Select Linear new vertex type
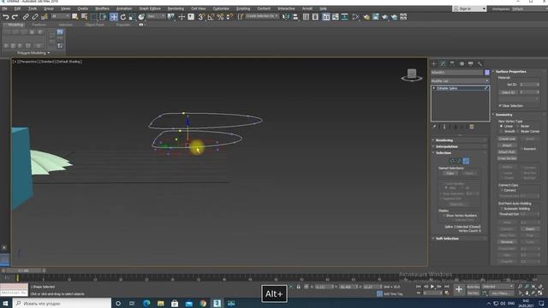This screenshot has height=308, width=548. coord(501,126)
